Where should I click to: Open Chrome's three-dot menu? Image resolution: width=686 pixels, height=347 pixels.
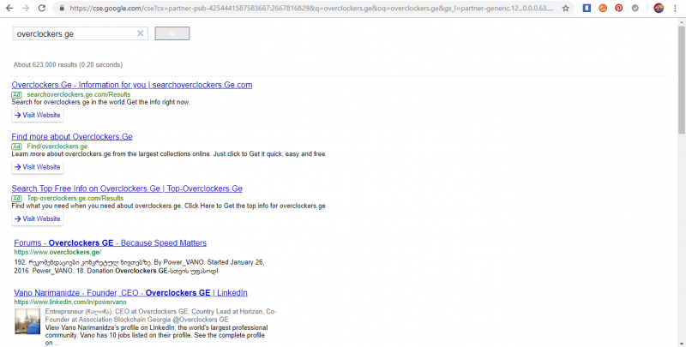pyautogui.click(x=676, y=8)
